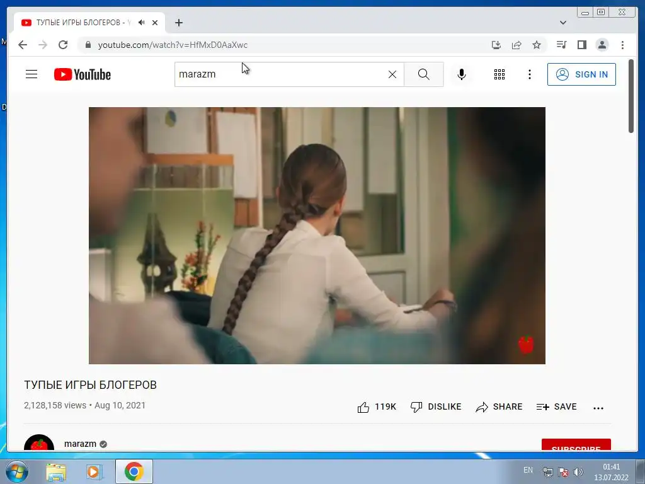Subscribe to the marazm channel
Viewport: 645px width, 484px height.
tap(576, 445)
